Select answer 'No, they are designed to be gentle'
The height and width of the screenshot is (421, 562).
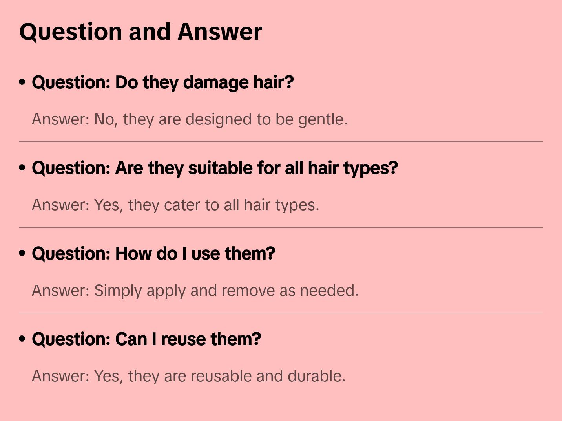[x=190, y=119]
